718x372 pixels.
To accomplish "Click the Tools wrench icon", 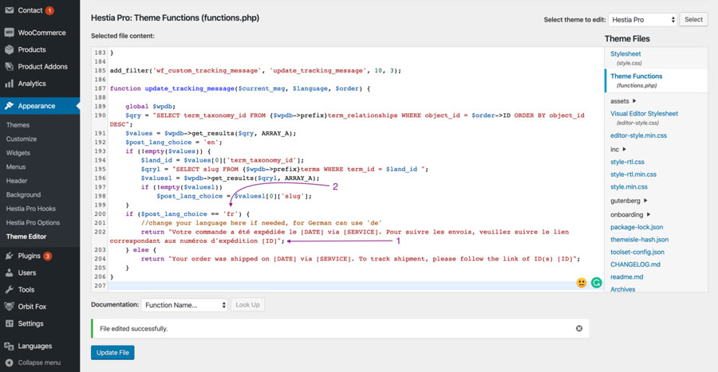I will tap(9, 290).
